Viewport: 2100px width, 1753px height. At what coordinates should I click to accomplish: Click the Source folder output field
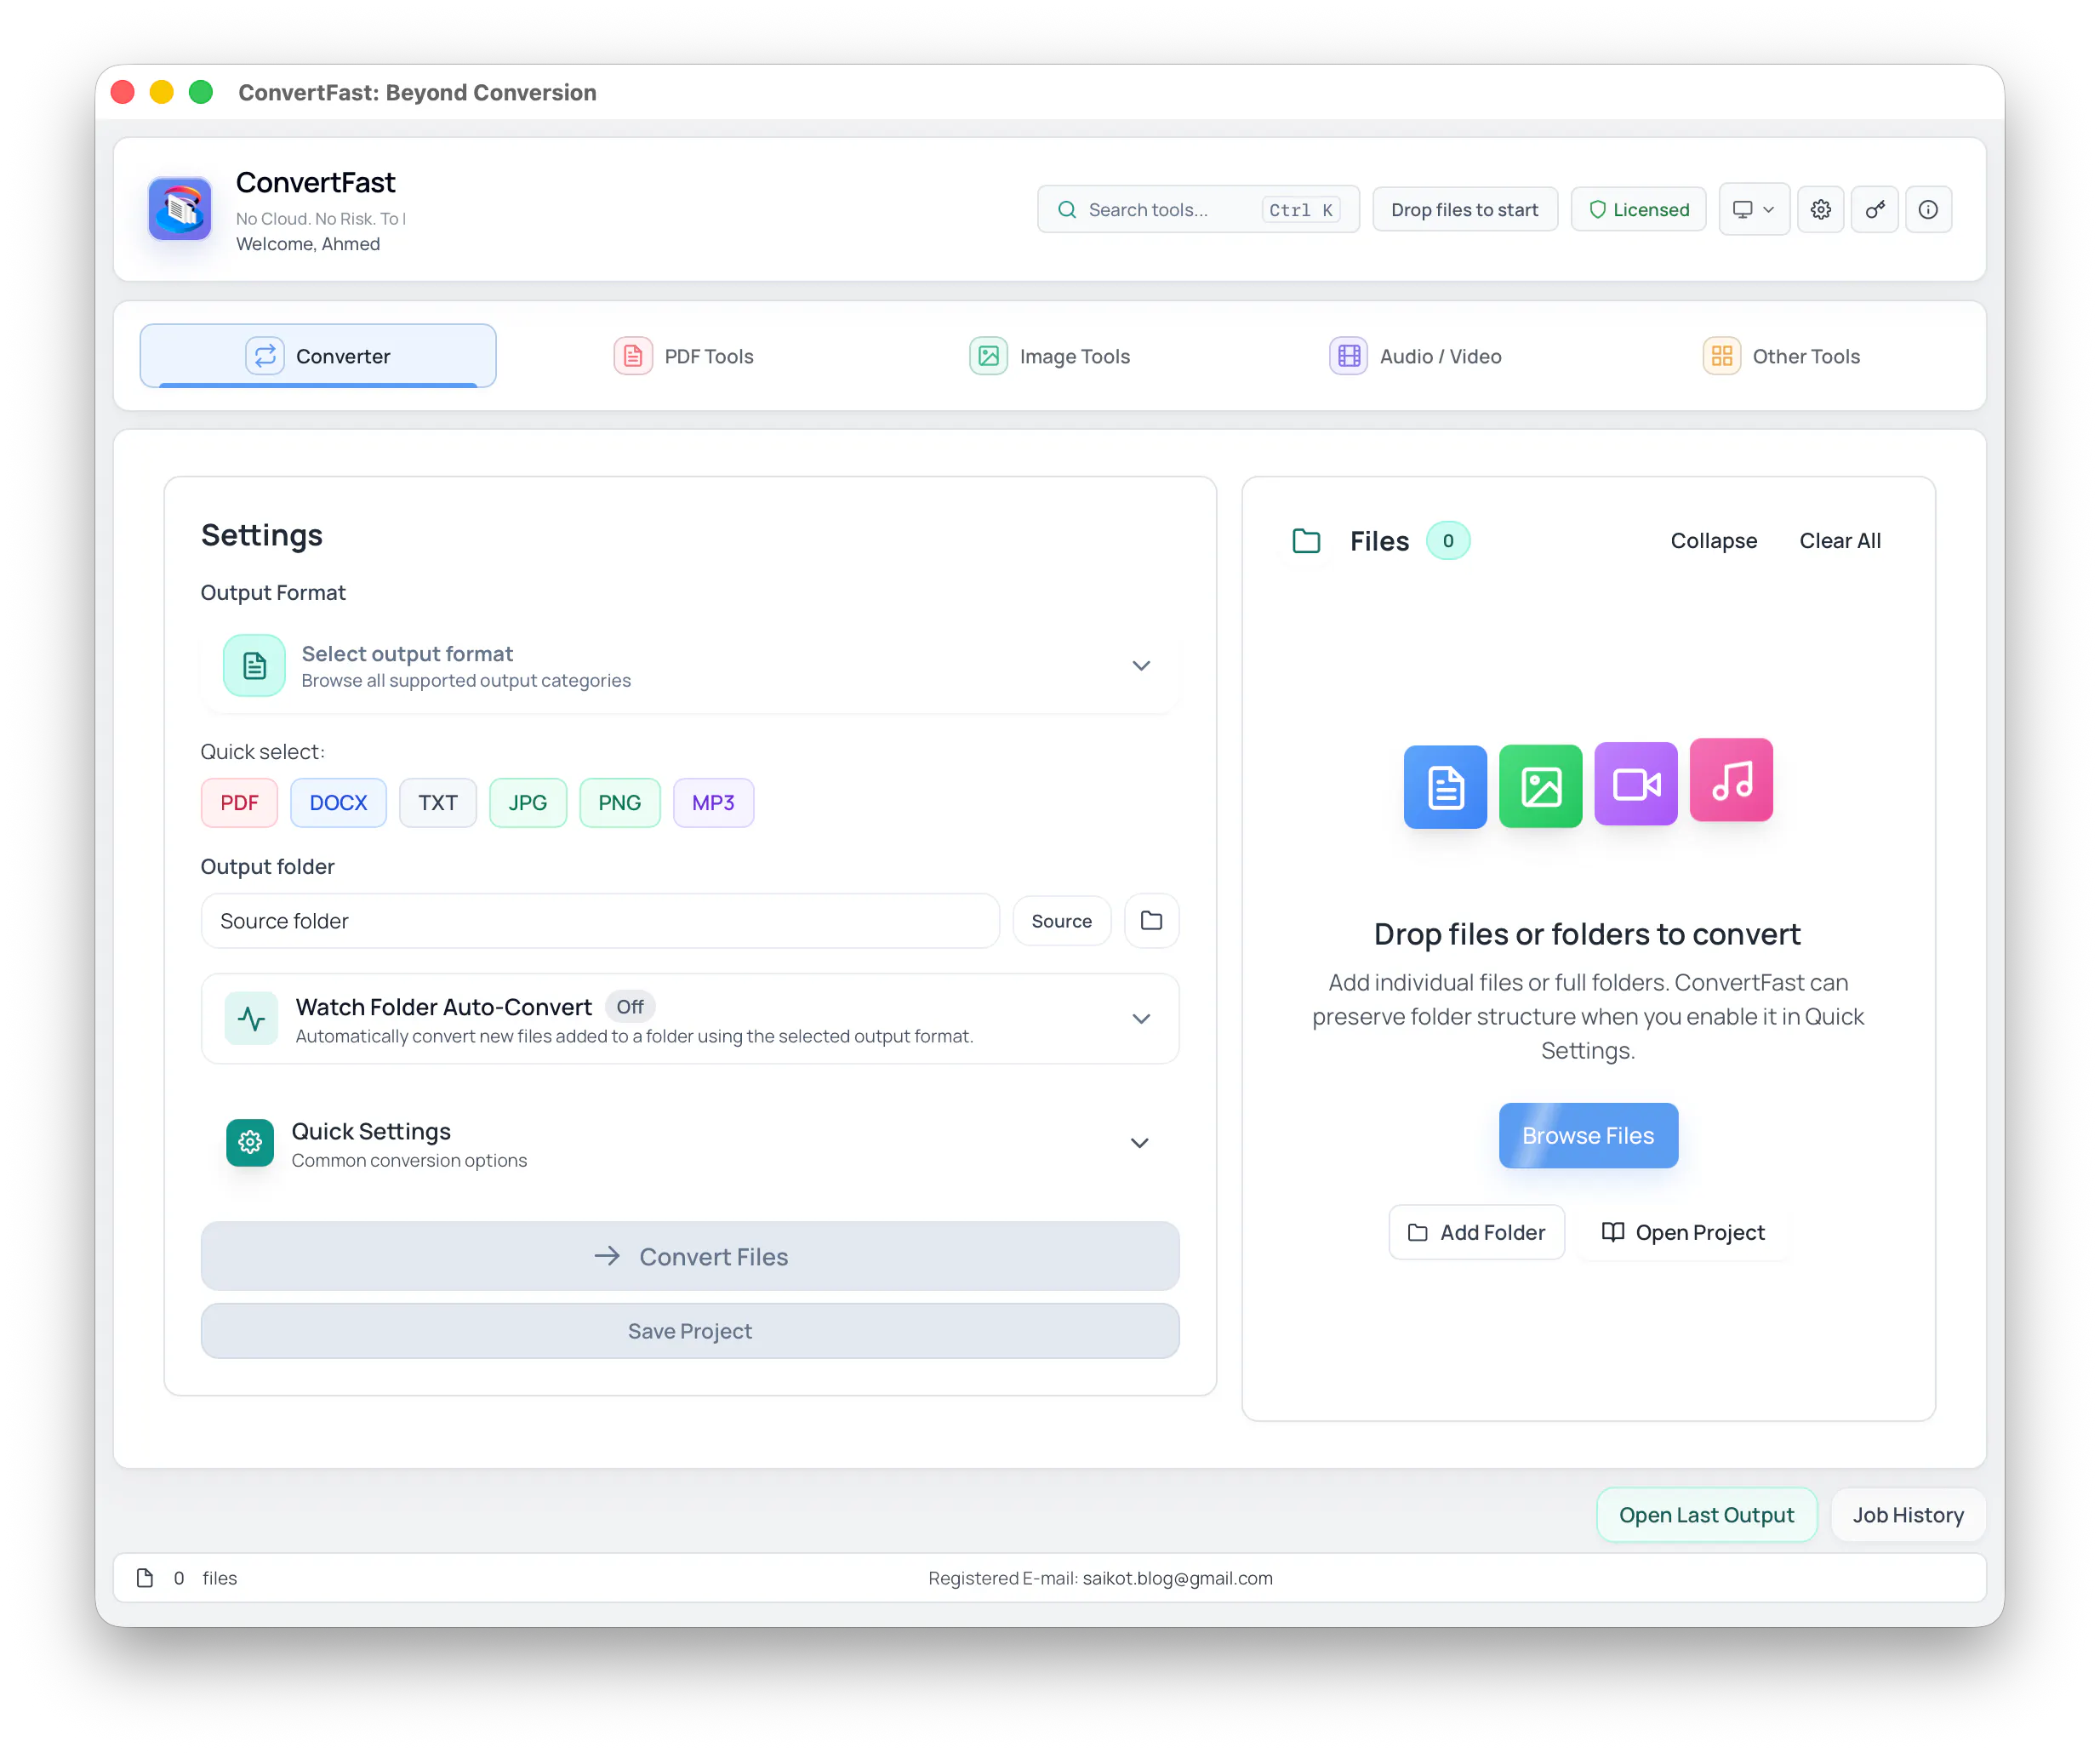(600, 921)
